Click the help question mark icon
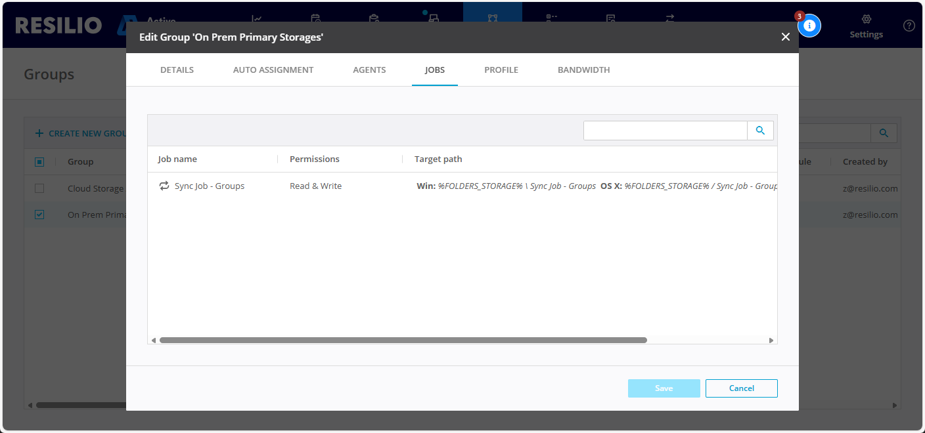Image resolution: width=925 pixels, height=433 pixels. [x=909, y=26]
